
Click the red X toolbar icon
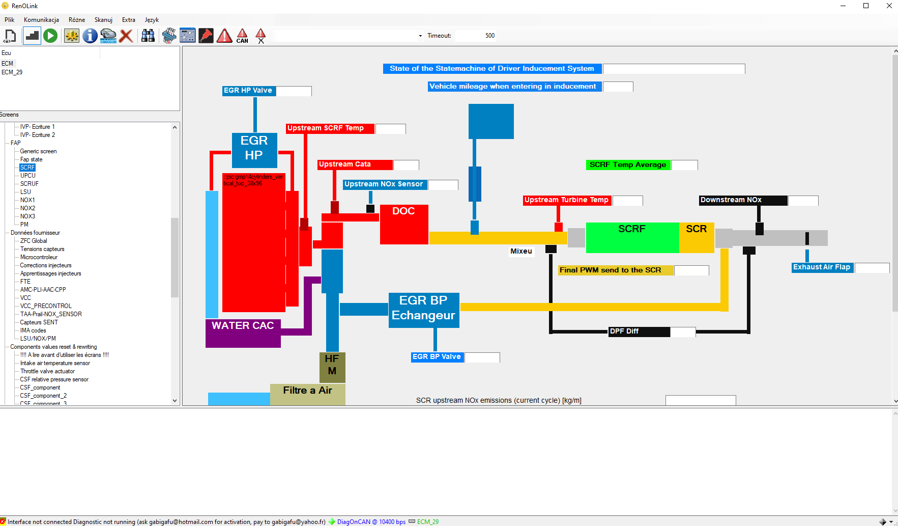[126, 36]
